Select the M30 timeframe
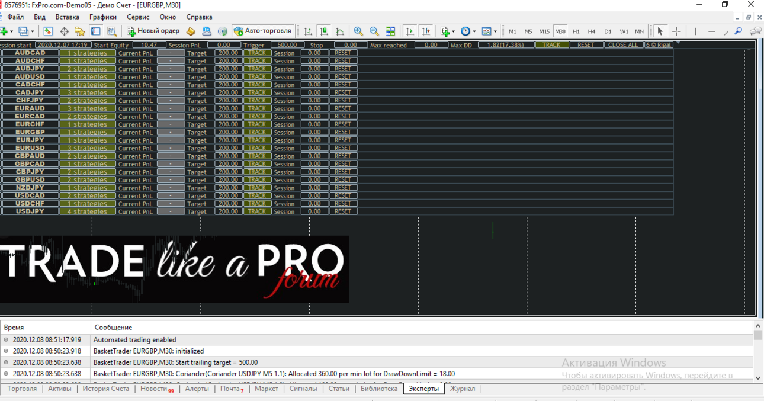This screenshot has width=764, height=401. tap(560, 31)
